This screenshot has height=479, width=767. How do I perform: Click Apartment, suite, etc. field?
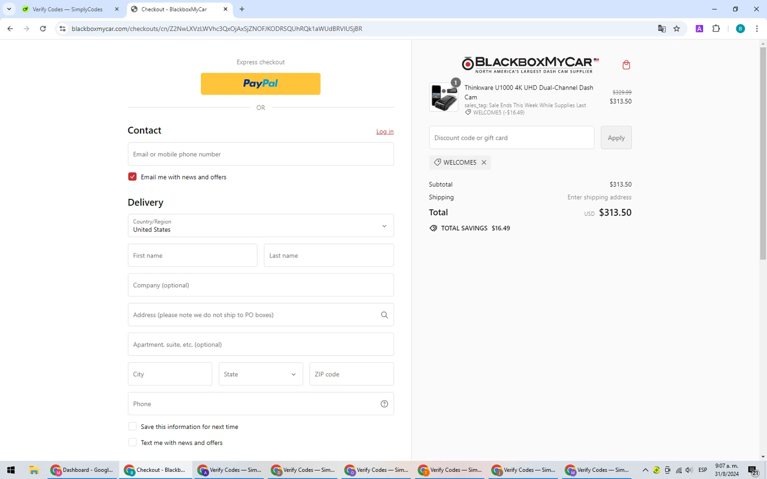pyautogui.click(x=261, y=344)
